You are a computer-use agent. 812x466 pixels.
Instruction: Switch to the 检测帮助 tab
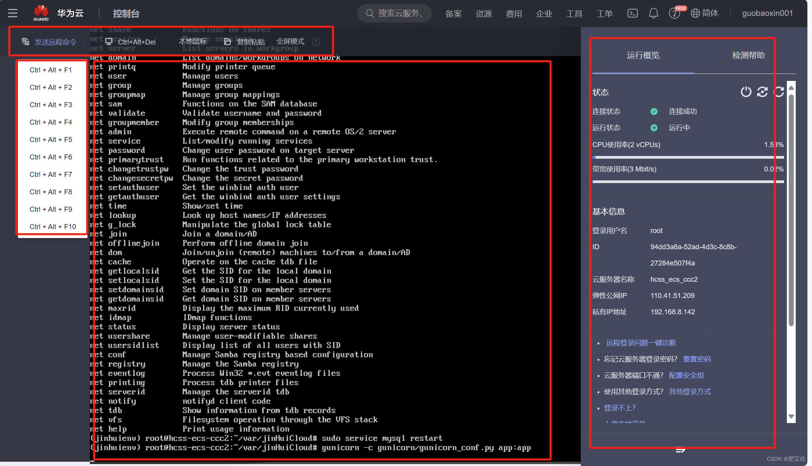[x=748, y=55]
